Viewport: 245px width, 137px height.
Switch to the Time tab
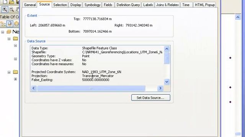pyautogui.click(x=186, y=5)
